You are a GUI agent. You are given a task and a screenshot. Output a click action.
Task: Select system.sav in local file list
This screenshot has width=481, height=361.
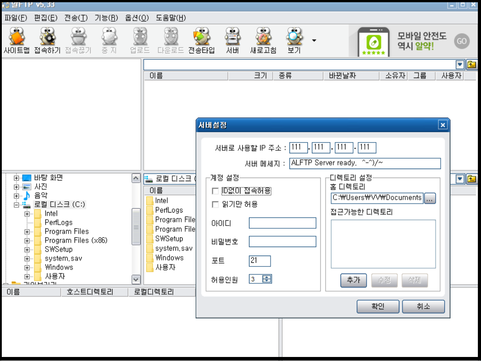tap(174, 248)
